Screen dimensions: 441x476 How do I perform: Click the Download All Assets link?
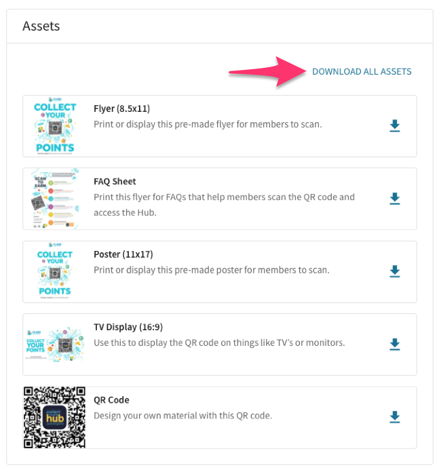362,72
